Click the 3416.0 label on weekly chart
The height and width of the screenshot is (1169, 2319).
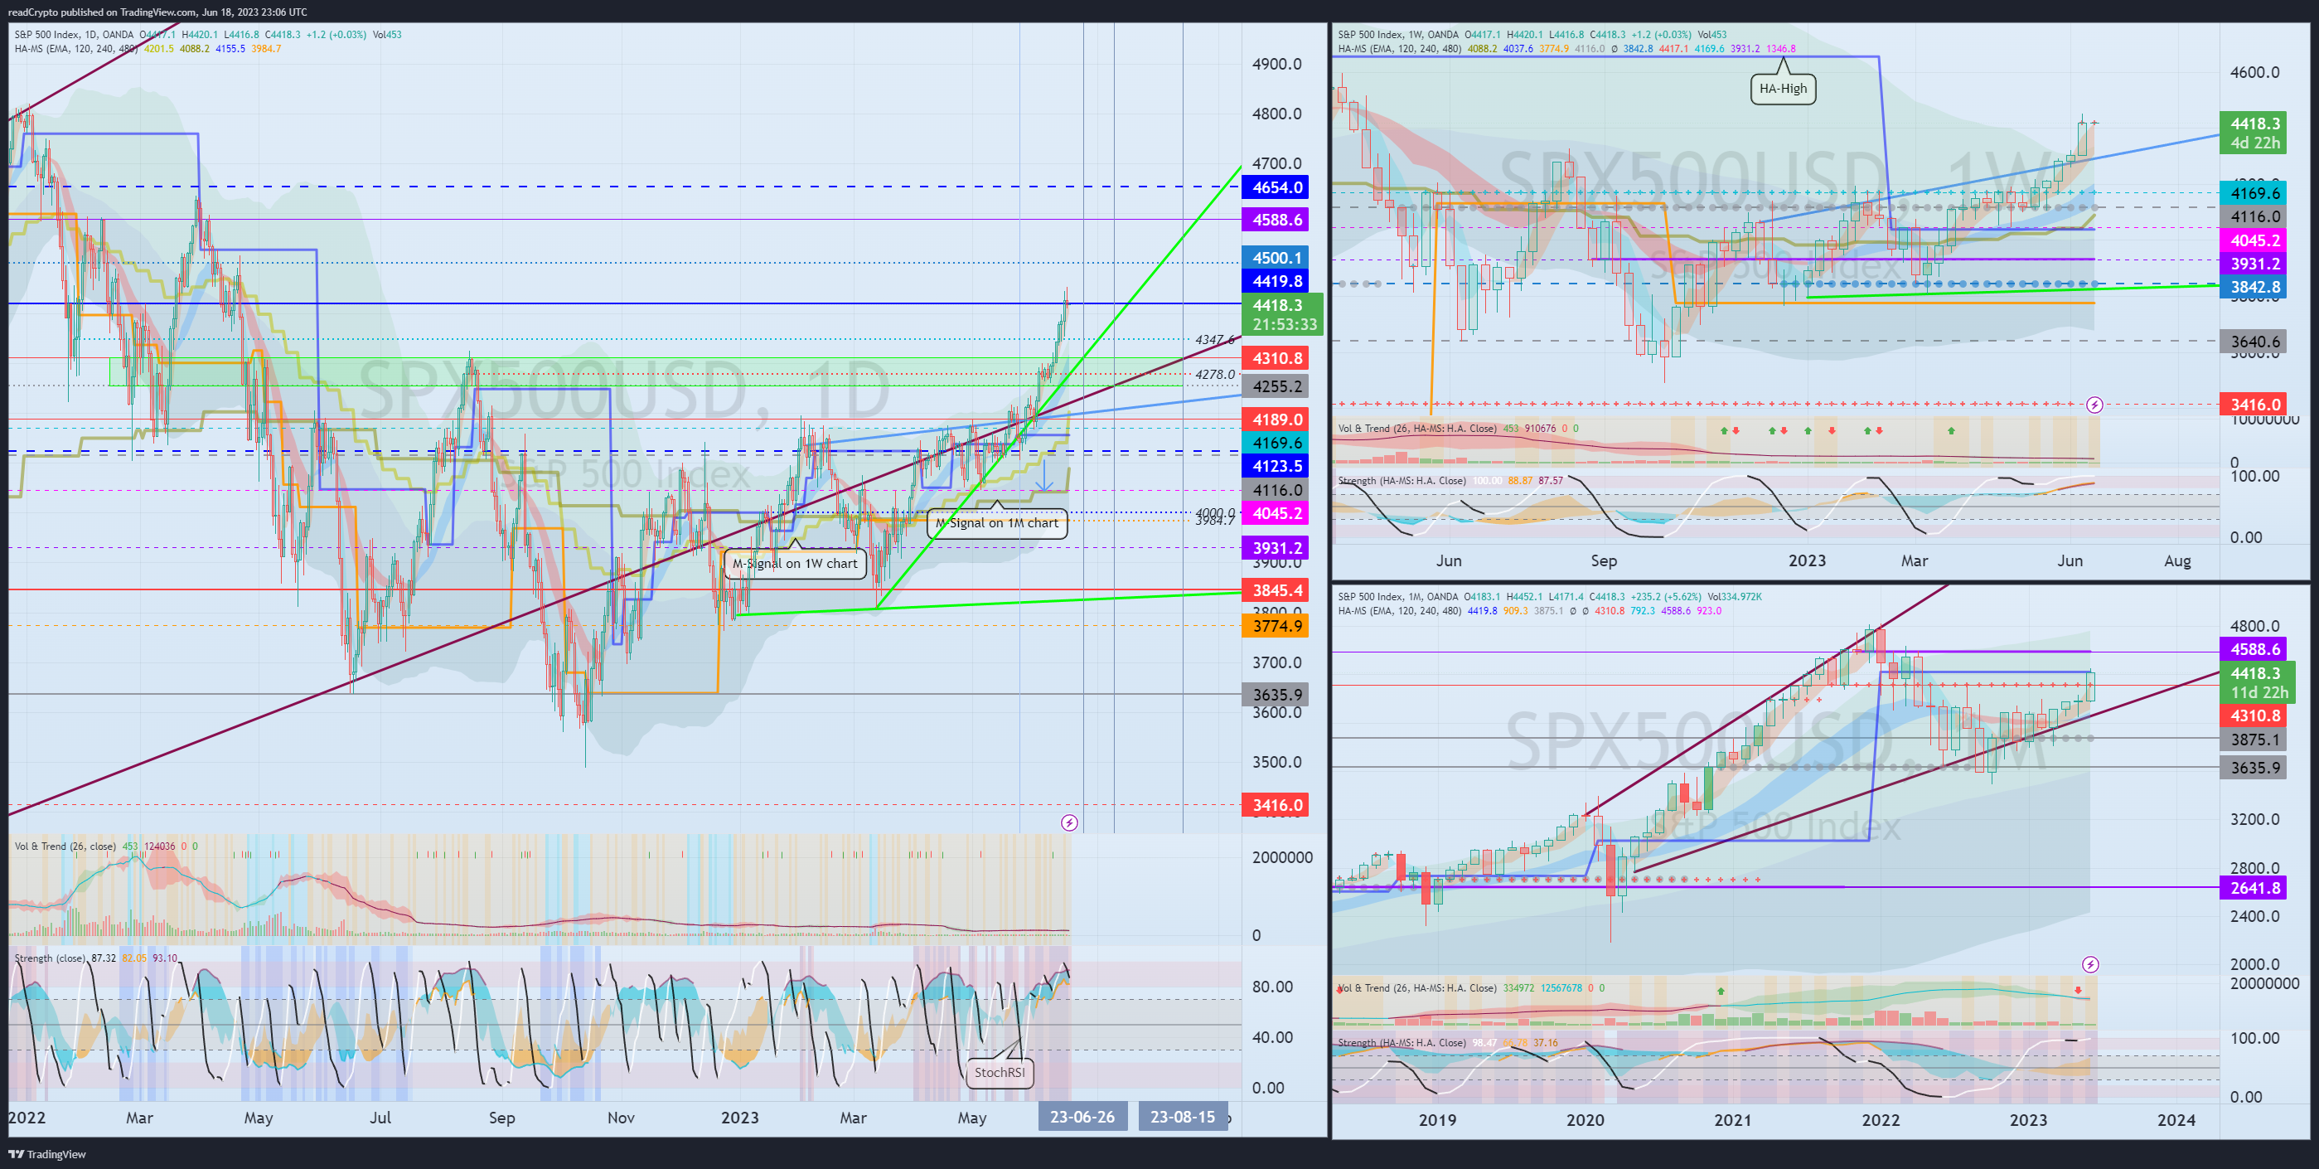[2254, 405]
